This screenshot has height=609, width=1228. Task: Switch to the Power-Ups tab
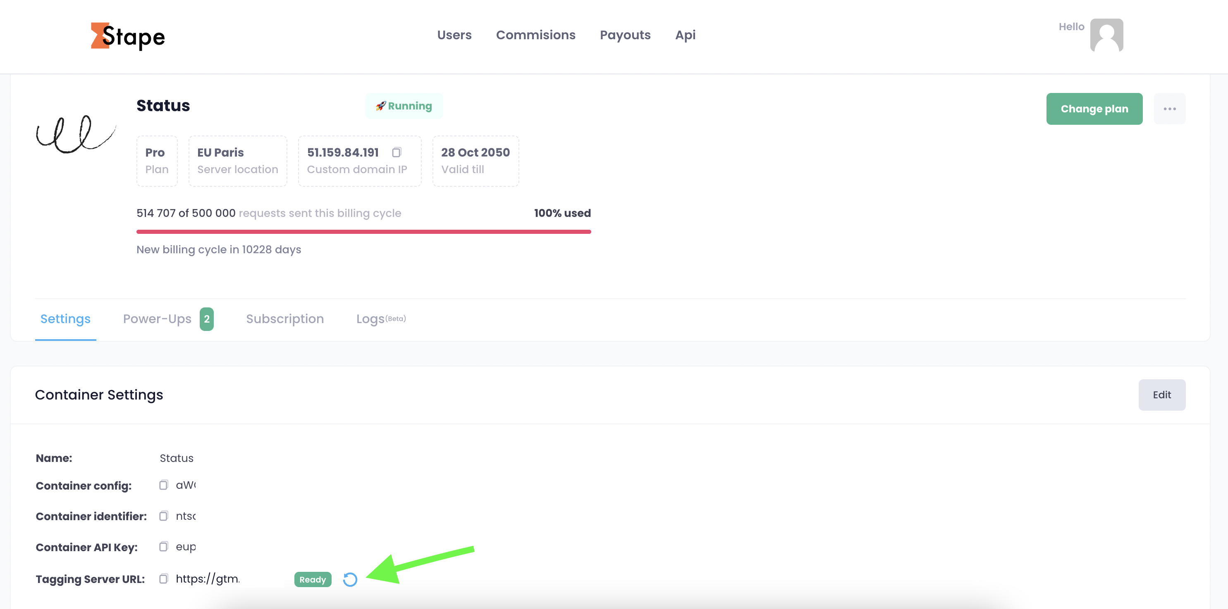[157, 319]
